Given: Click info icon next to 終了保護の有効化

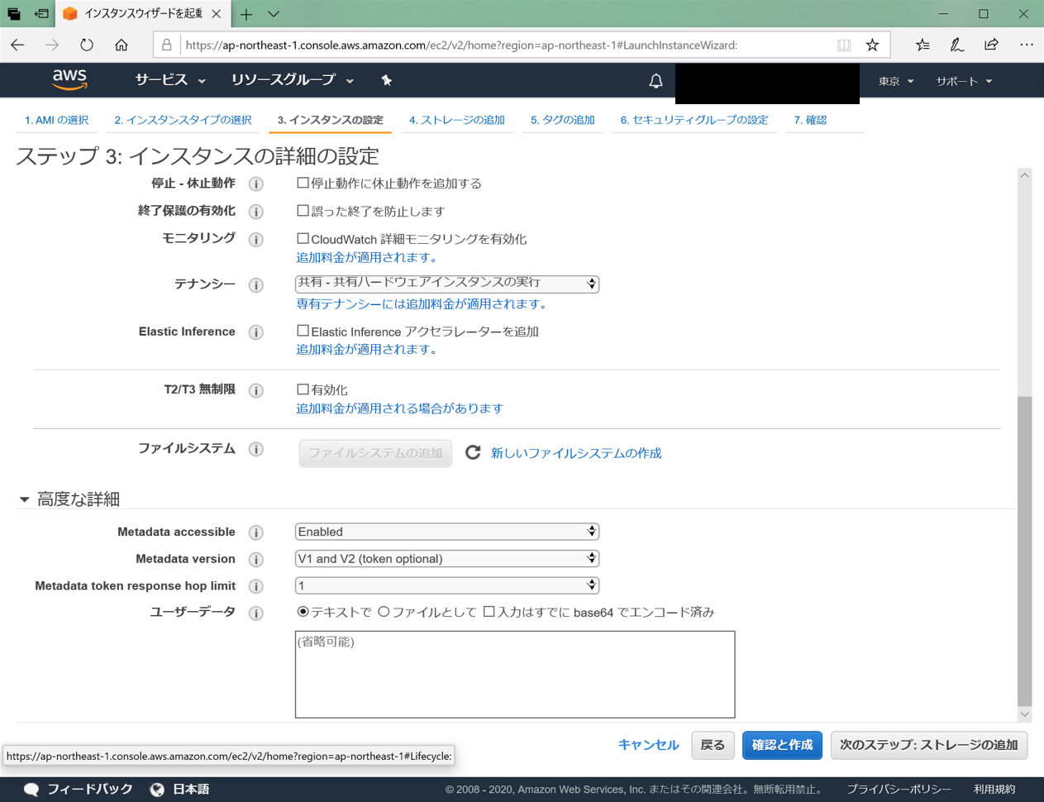Looking at the screenshot, I should pos(256,212).
